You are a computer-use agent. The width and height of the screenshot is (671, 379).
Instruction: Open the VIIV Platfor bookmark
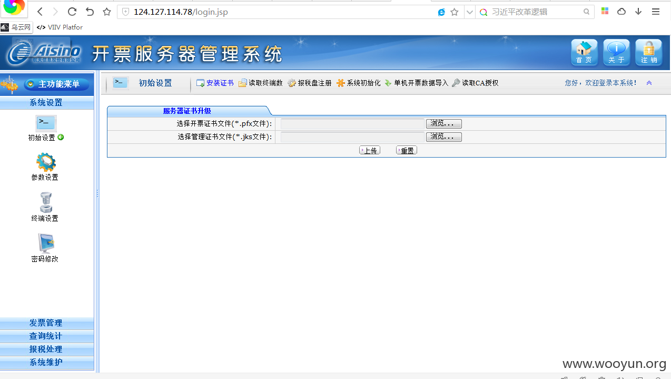(x=60, y=27)
